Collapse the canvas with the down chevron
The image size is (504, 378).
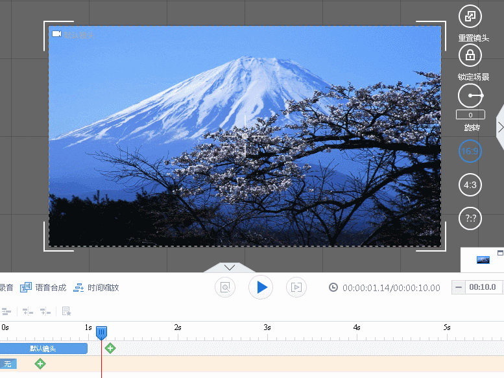(x=230, y=267)
